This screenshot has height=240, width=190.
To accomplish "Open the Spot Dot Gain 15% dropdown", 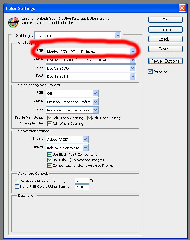I will tap(91, 76).
